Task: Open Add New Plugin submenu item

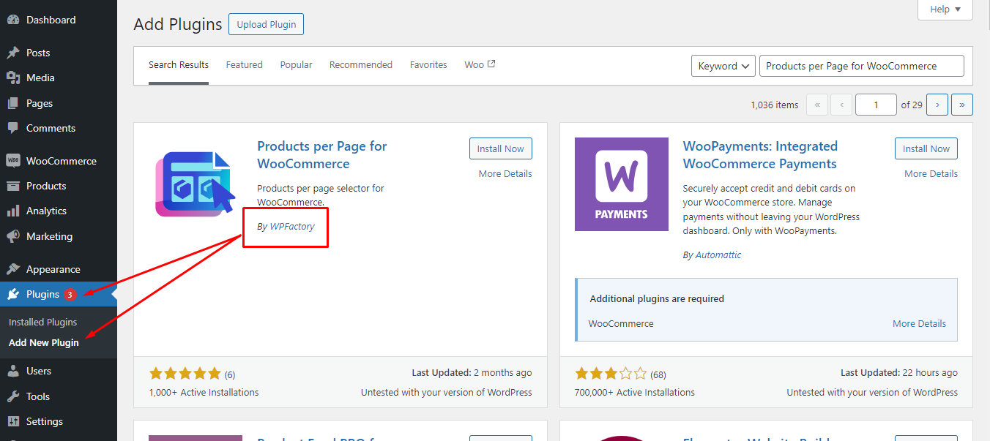Action: [44, 342]
